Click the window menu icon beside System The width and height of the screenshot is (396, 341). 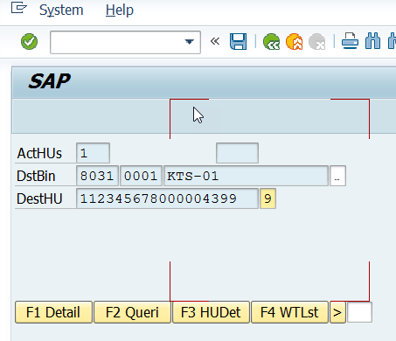(19, 8)
